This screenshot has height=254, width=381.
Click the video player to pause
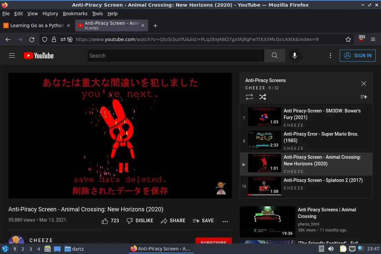point(120,135)
